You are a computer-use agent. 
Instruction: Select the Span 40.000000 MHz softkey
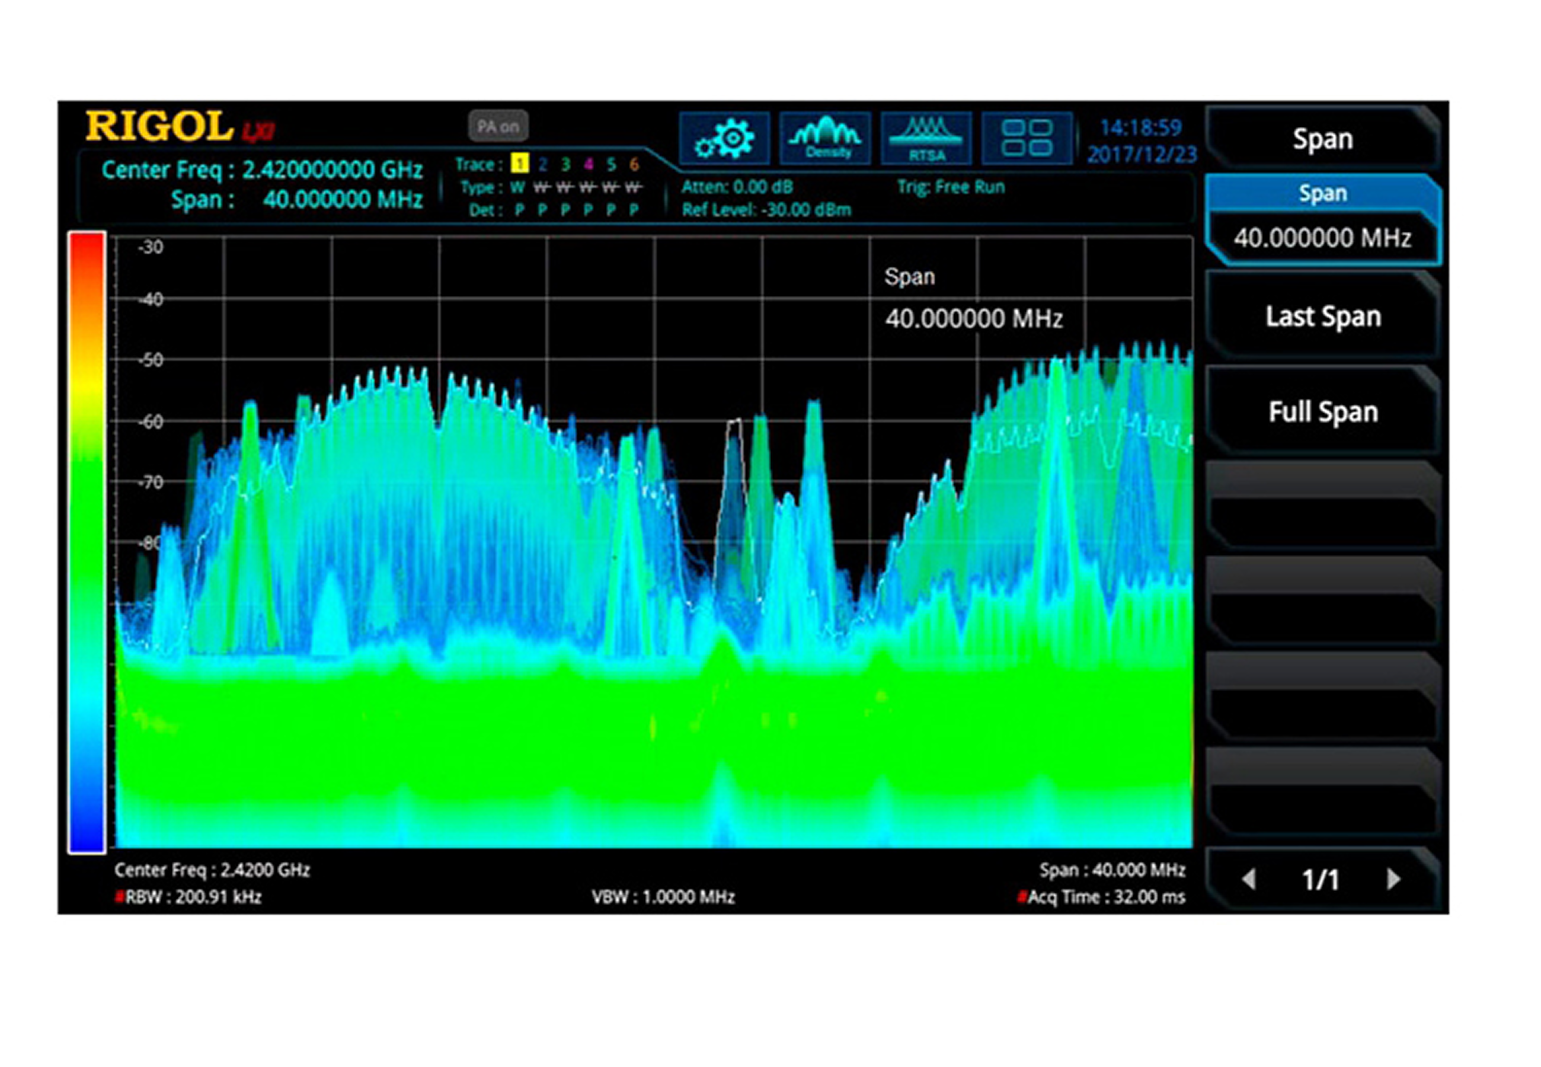coord(1322,221)
